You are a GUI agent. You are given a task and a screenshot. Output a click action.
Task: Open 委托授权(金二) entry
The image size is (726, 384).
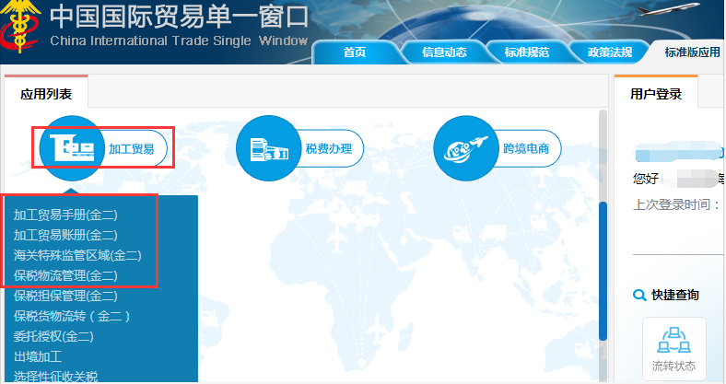[x=53, y=336]
